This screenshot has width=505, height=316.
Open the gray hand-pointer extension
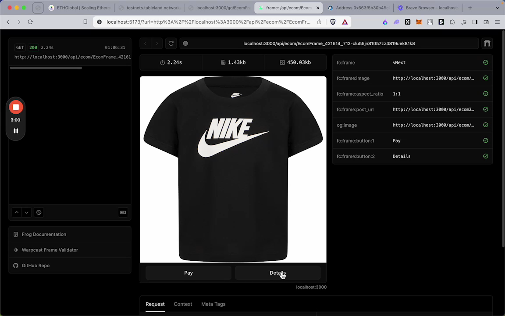tap(430, 22)
